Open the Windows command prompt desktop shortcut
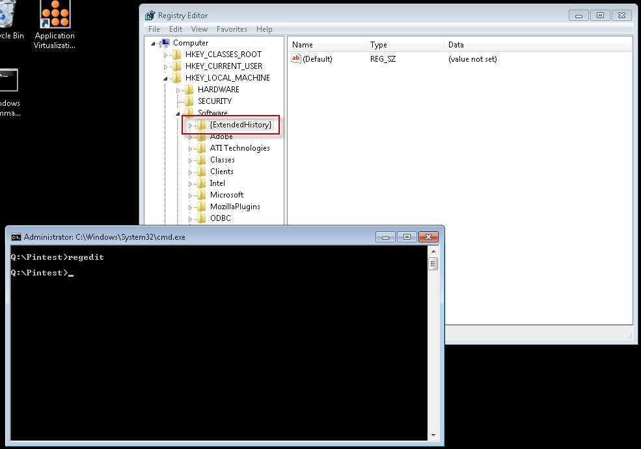 click(9, 81)
